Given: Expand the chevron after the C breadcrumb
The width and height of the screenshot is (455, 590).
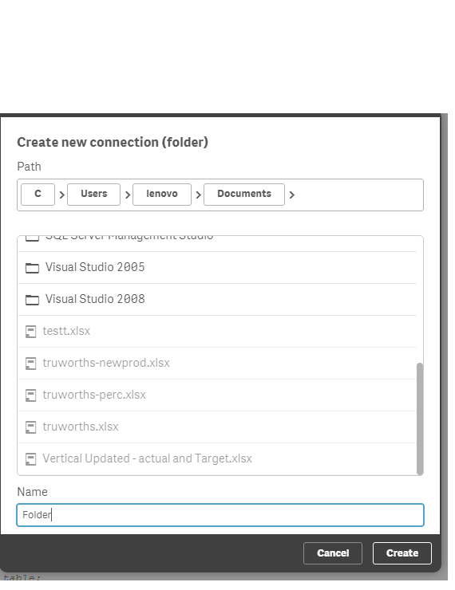Looking at the screenshot, I should pos(61,195).
